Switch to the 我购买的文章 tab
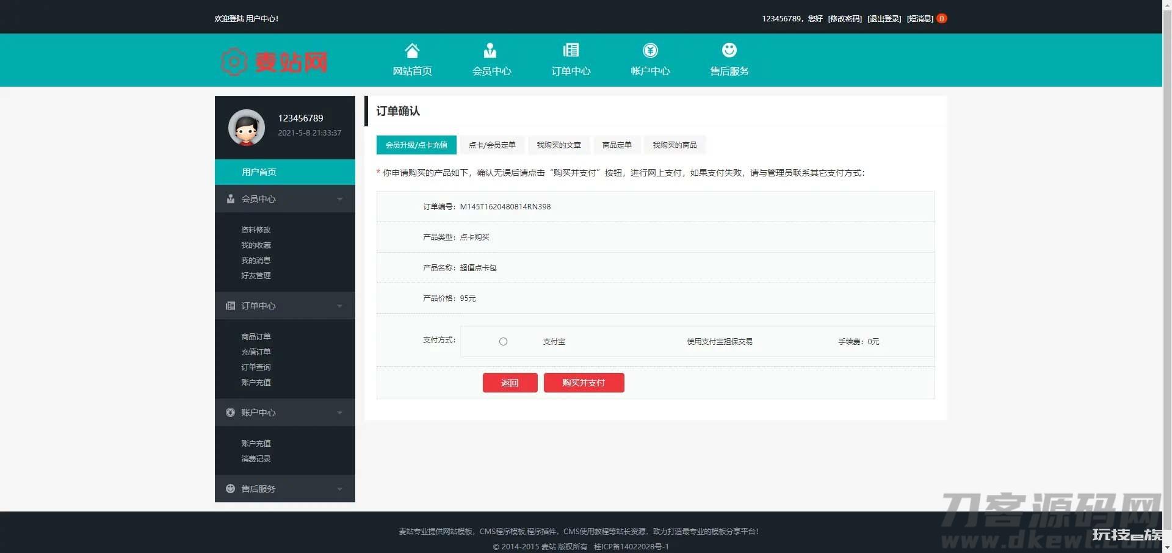The width and height of the screenshot is (1172, 553). click(559, 145)
